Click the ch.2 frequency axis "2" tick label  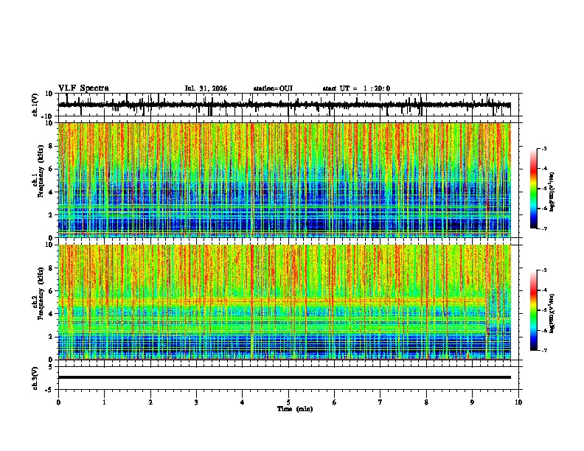(x=52, y=337)
